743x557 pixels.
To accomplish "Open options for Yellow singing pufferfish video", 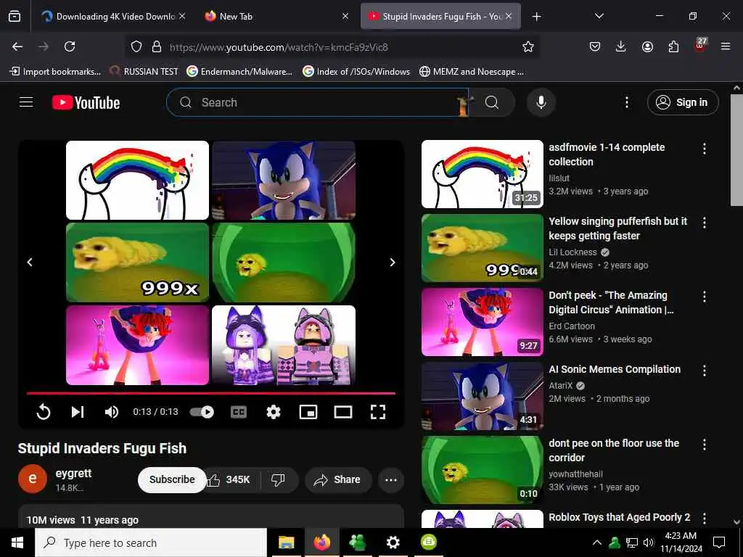I will click(705, 223).
